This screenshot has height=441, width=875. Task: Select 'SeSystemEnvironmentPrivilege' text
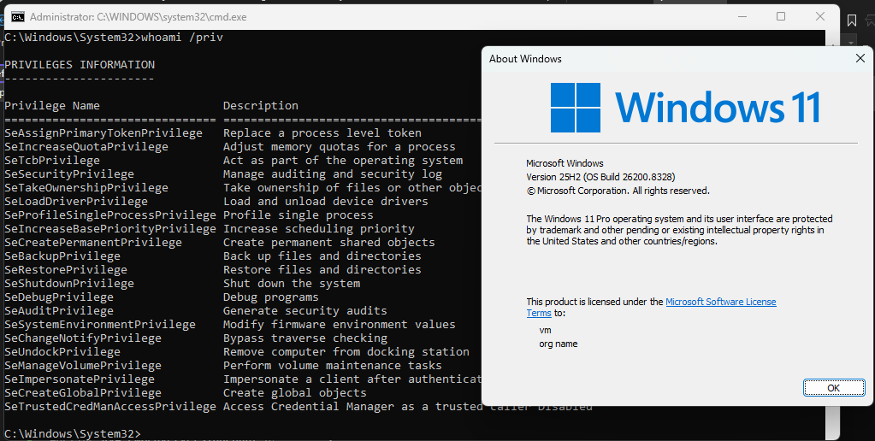point(100,325)
